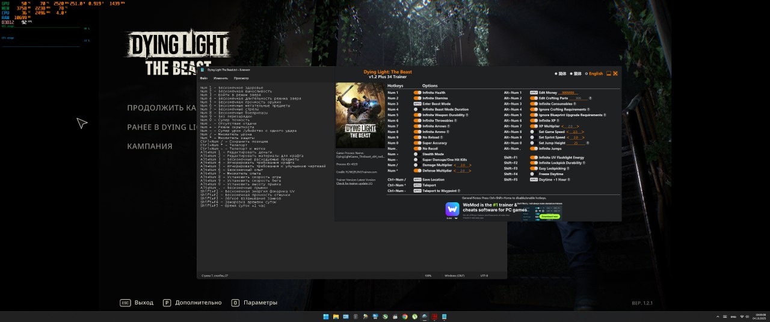This screenshot has width=770, height=322.
Task: Open Infinite Consumables info icon
Action: (575, 104)
